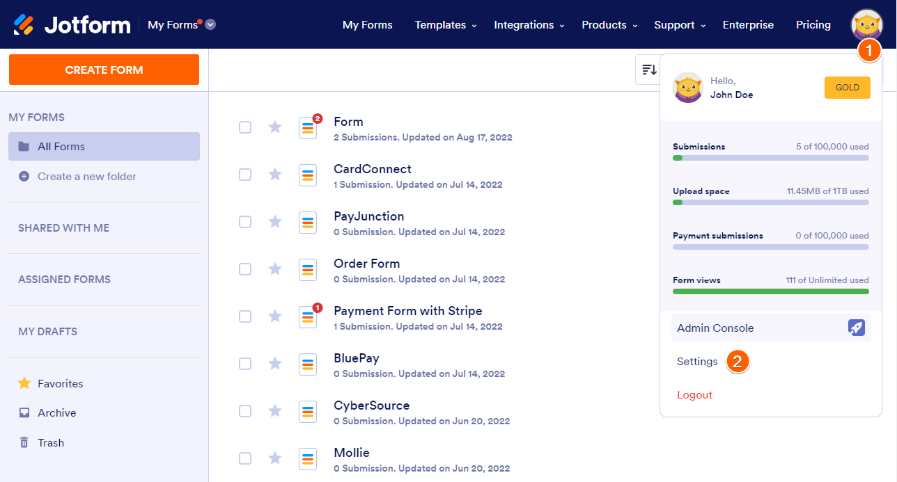897x482 pixels.
Task: Check the CardConnect checkbox
Action: click(245, 175)
